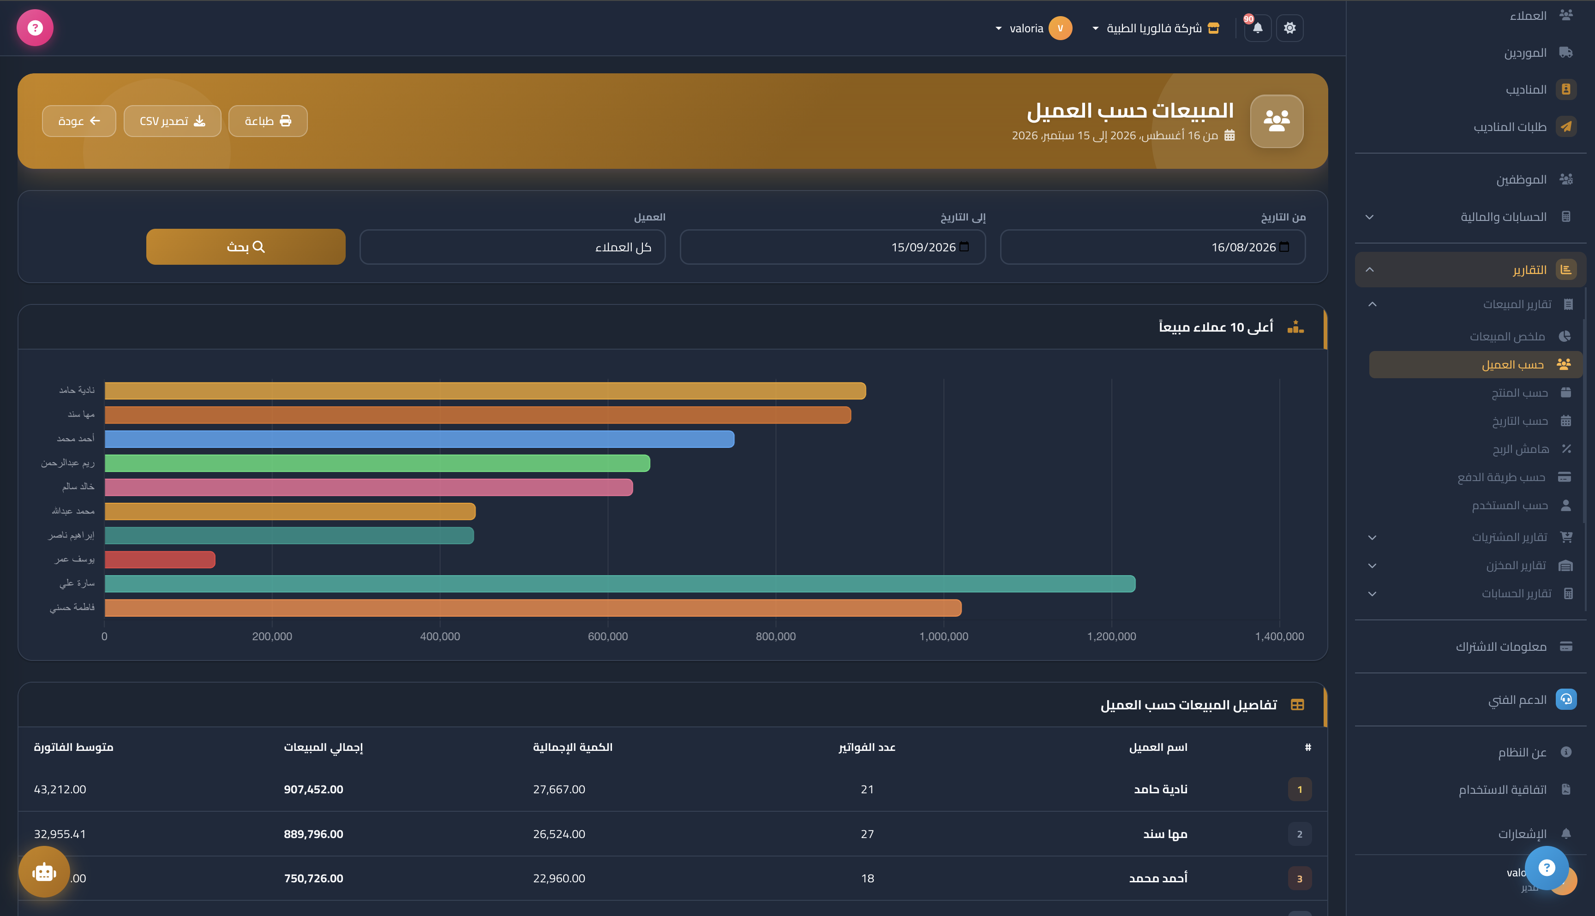Click the الدعم الفني headset icon
Viewport: 1595px width, 916px height.
click(x=1566, y=699)
